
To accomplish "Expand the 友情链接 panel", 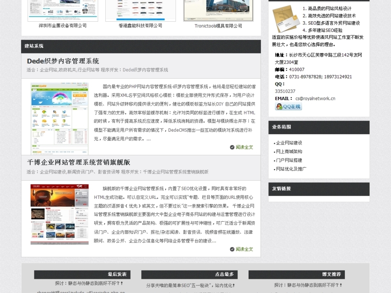I will coord(282,189).
